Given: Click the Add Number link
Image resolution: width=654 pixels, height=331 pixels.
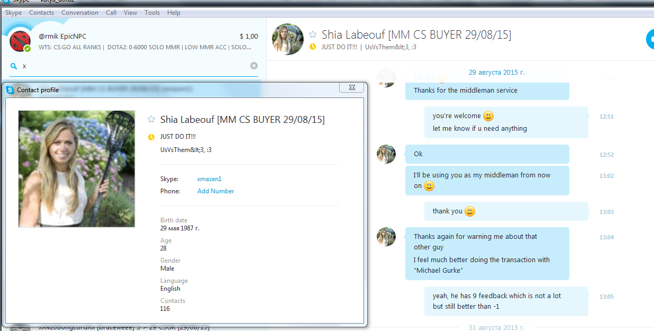Looking at the screenshot, I should [215, 191].
